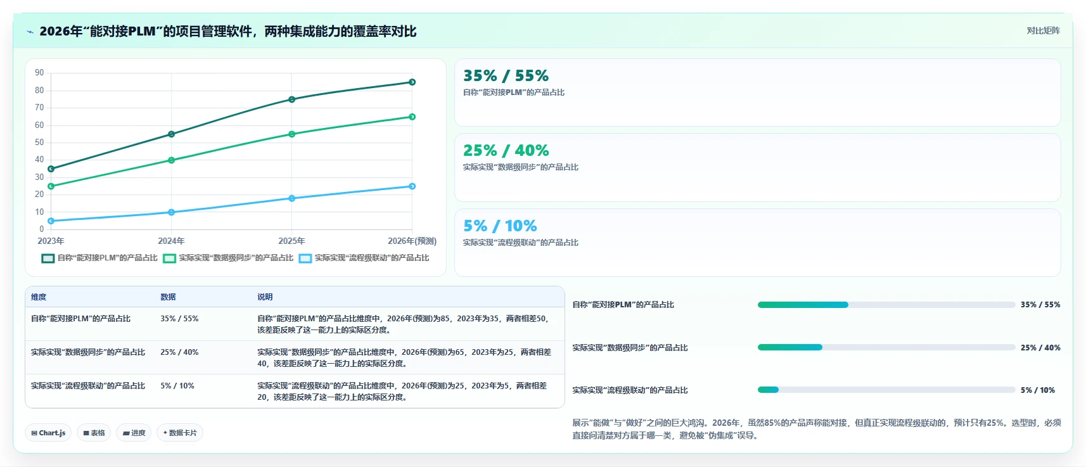Click the 实际实现"流程级联动"的产品占比 progress bar
Viewport: 1086px width, 467px height.
click(x=886, y=390)
